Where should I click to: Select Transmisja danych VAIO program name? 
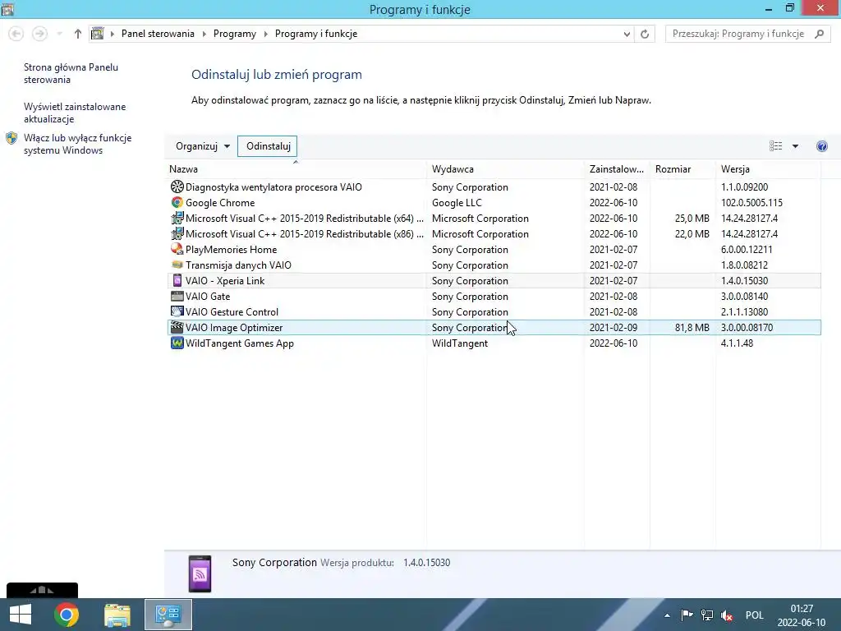238,265
